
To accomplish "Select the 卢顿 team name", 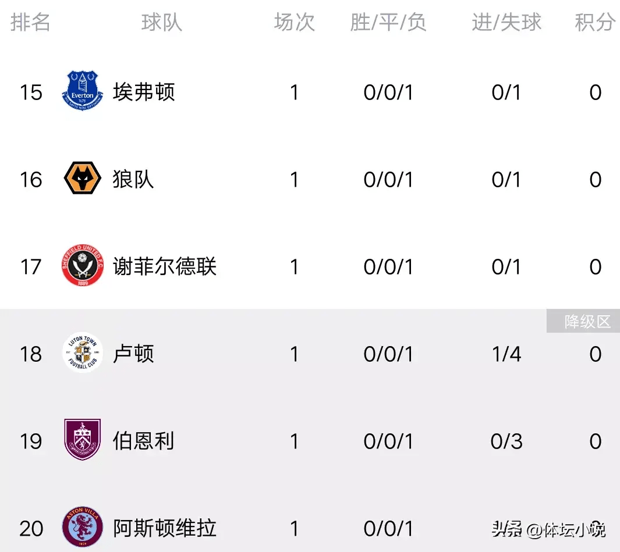I will 133,354.
